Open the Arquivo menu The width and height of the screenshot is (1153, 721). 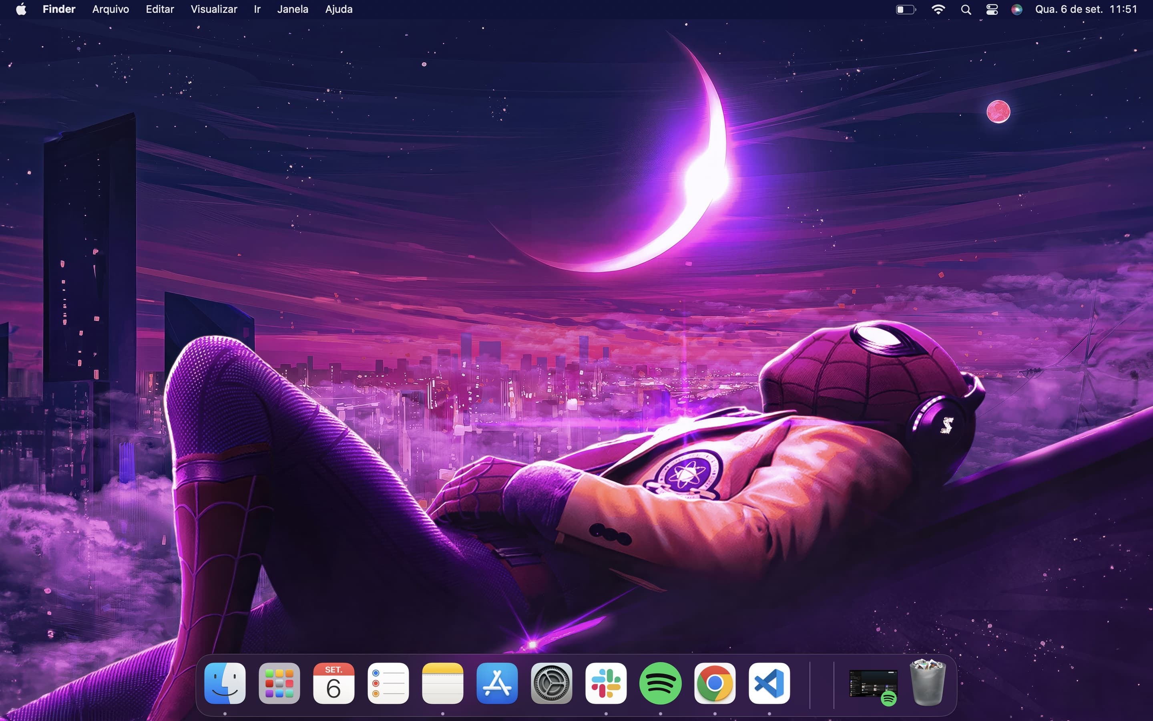[110, 9]
